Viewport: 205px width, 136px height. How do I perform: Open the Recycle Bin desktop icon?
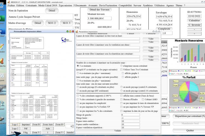click(x=2, y=6)
